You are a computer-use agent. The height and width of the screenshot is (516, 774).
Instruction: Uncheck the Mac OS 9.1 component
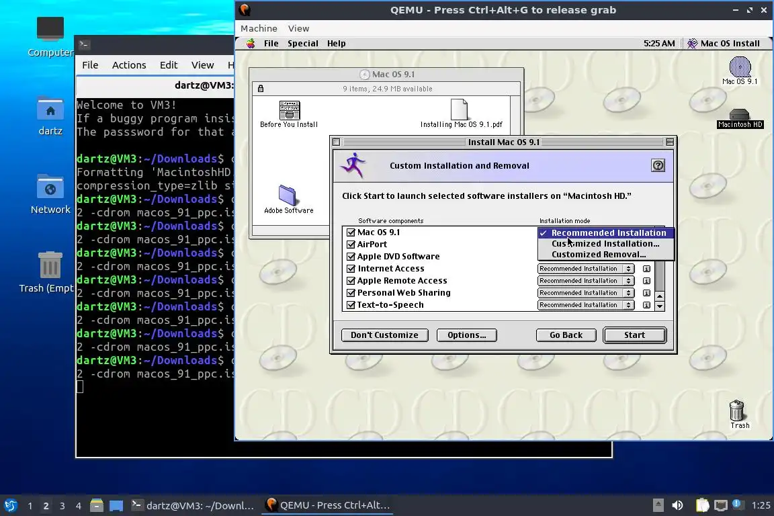point(351,232)
